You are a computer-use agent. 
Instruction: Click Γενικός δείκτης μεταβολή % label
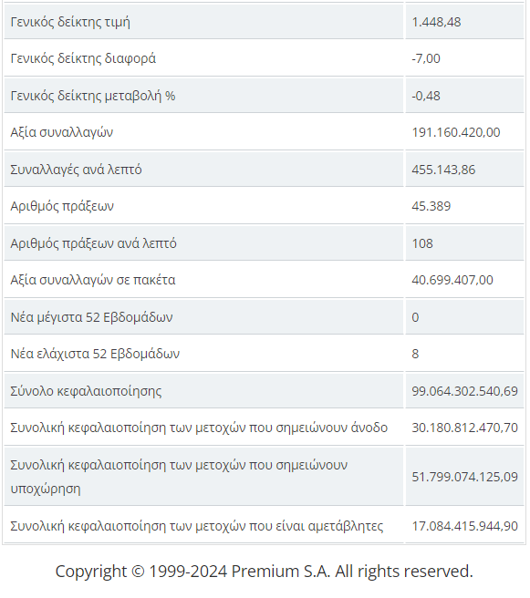[x=93, y=96]
